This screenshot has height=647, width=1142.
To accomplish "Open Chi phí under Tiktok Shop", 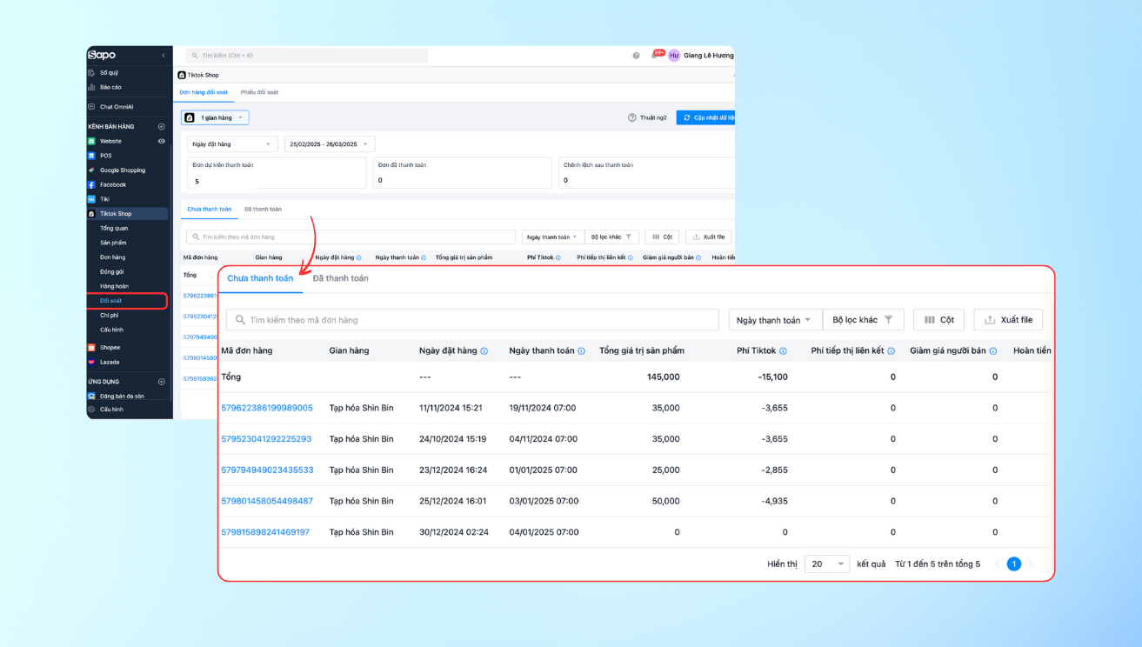I will pyautogui.click(x=110, y=315).
